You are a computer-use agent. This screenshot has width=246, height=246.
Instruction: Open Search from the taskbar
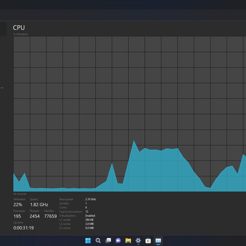98,241
